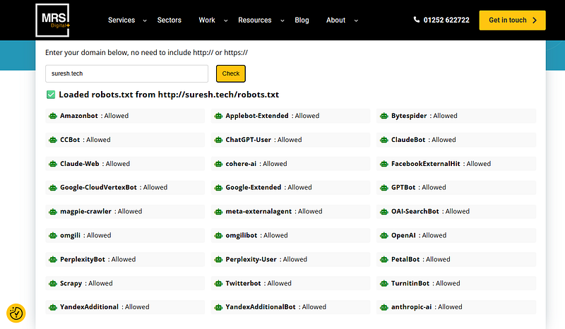
Task: Click the robot icon next to YandexAdditional
Action: coord(53,307)
